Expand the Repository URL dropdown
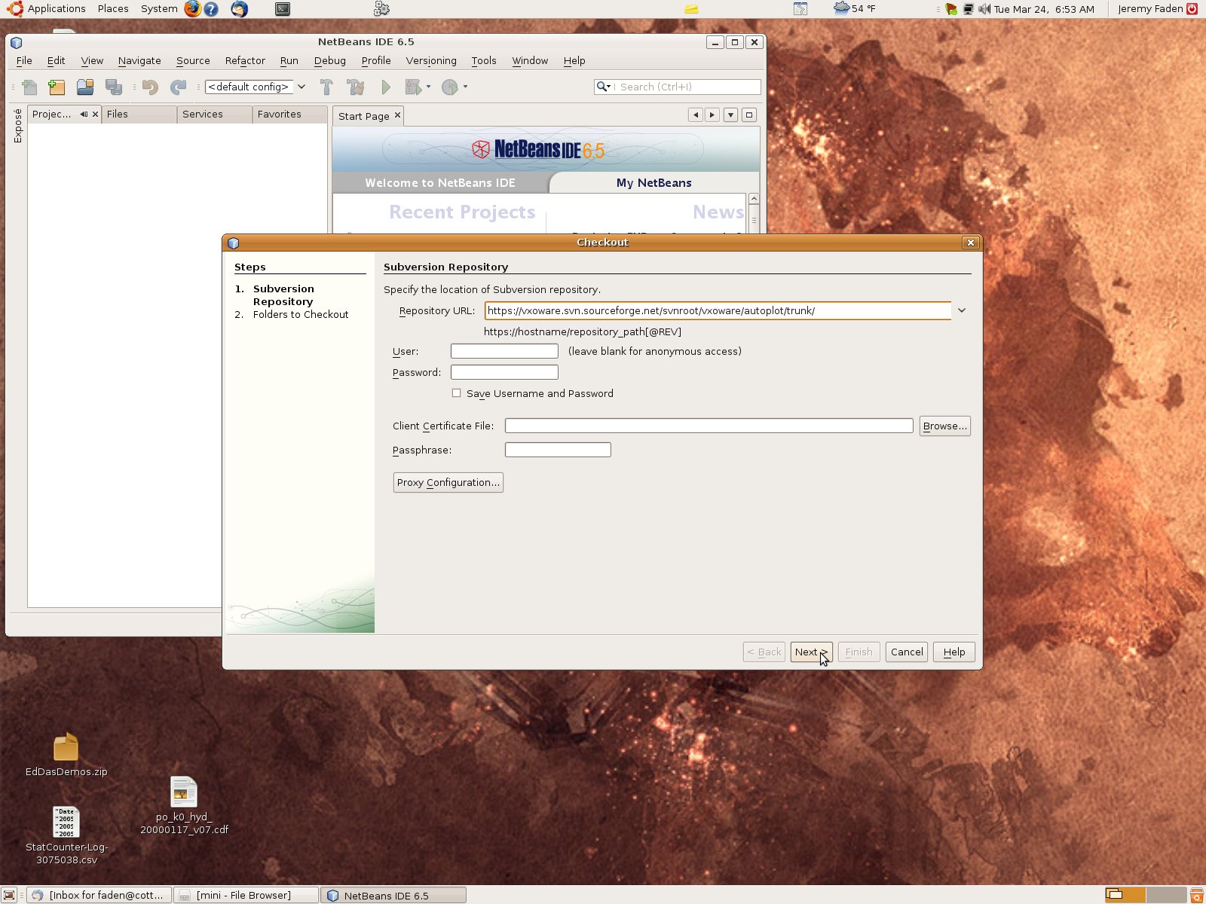The image size is (1206, 904). pyautogui.click(x=961, y=310)
